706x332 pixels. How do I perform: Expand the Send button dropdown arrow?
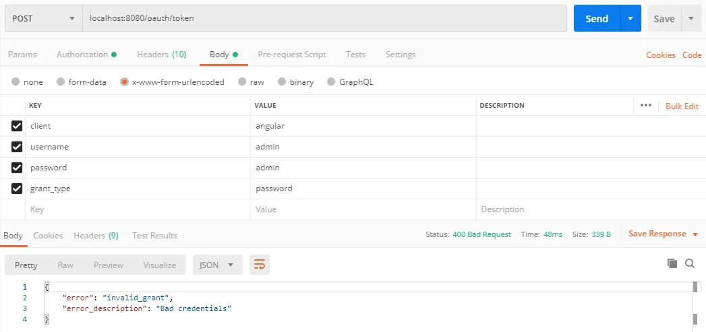pyautogui.click(x=630, y=19)
